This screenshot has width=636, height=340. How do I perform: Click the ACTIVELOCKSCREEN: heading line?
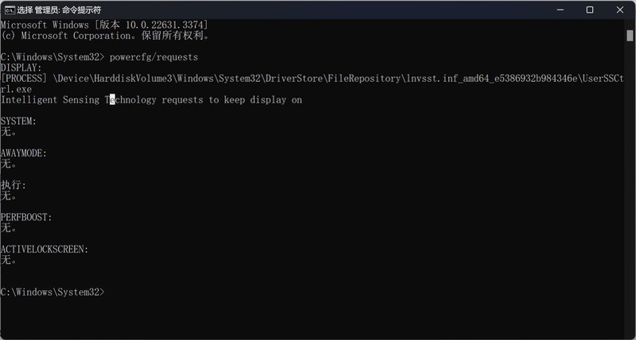45,249
